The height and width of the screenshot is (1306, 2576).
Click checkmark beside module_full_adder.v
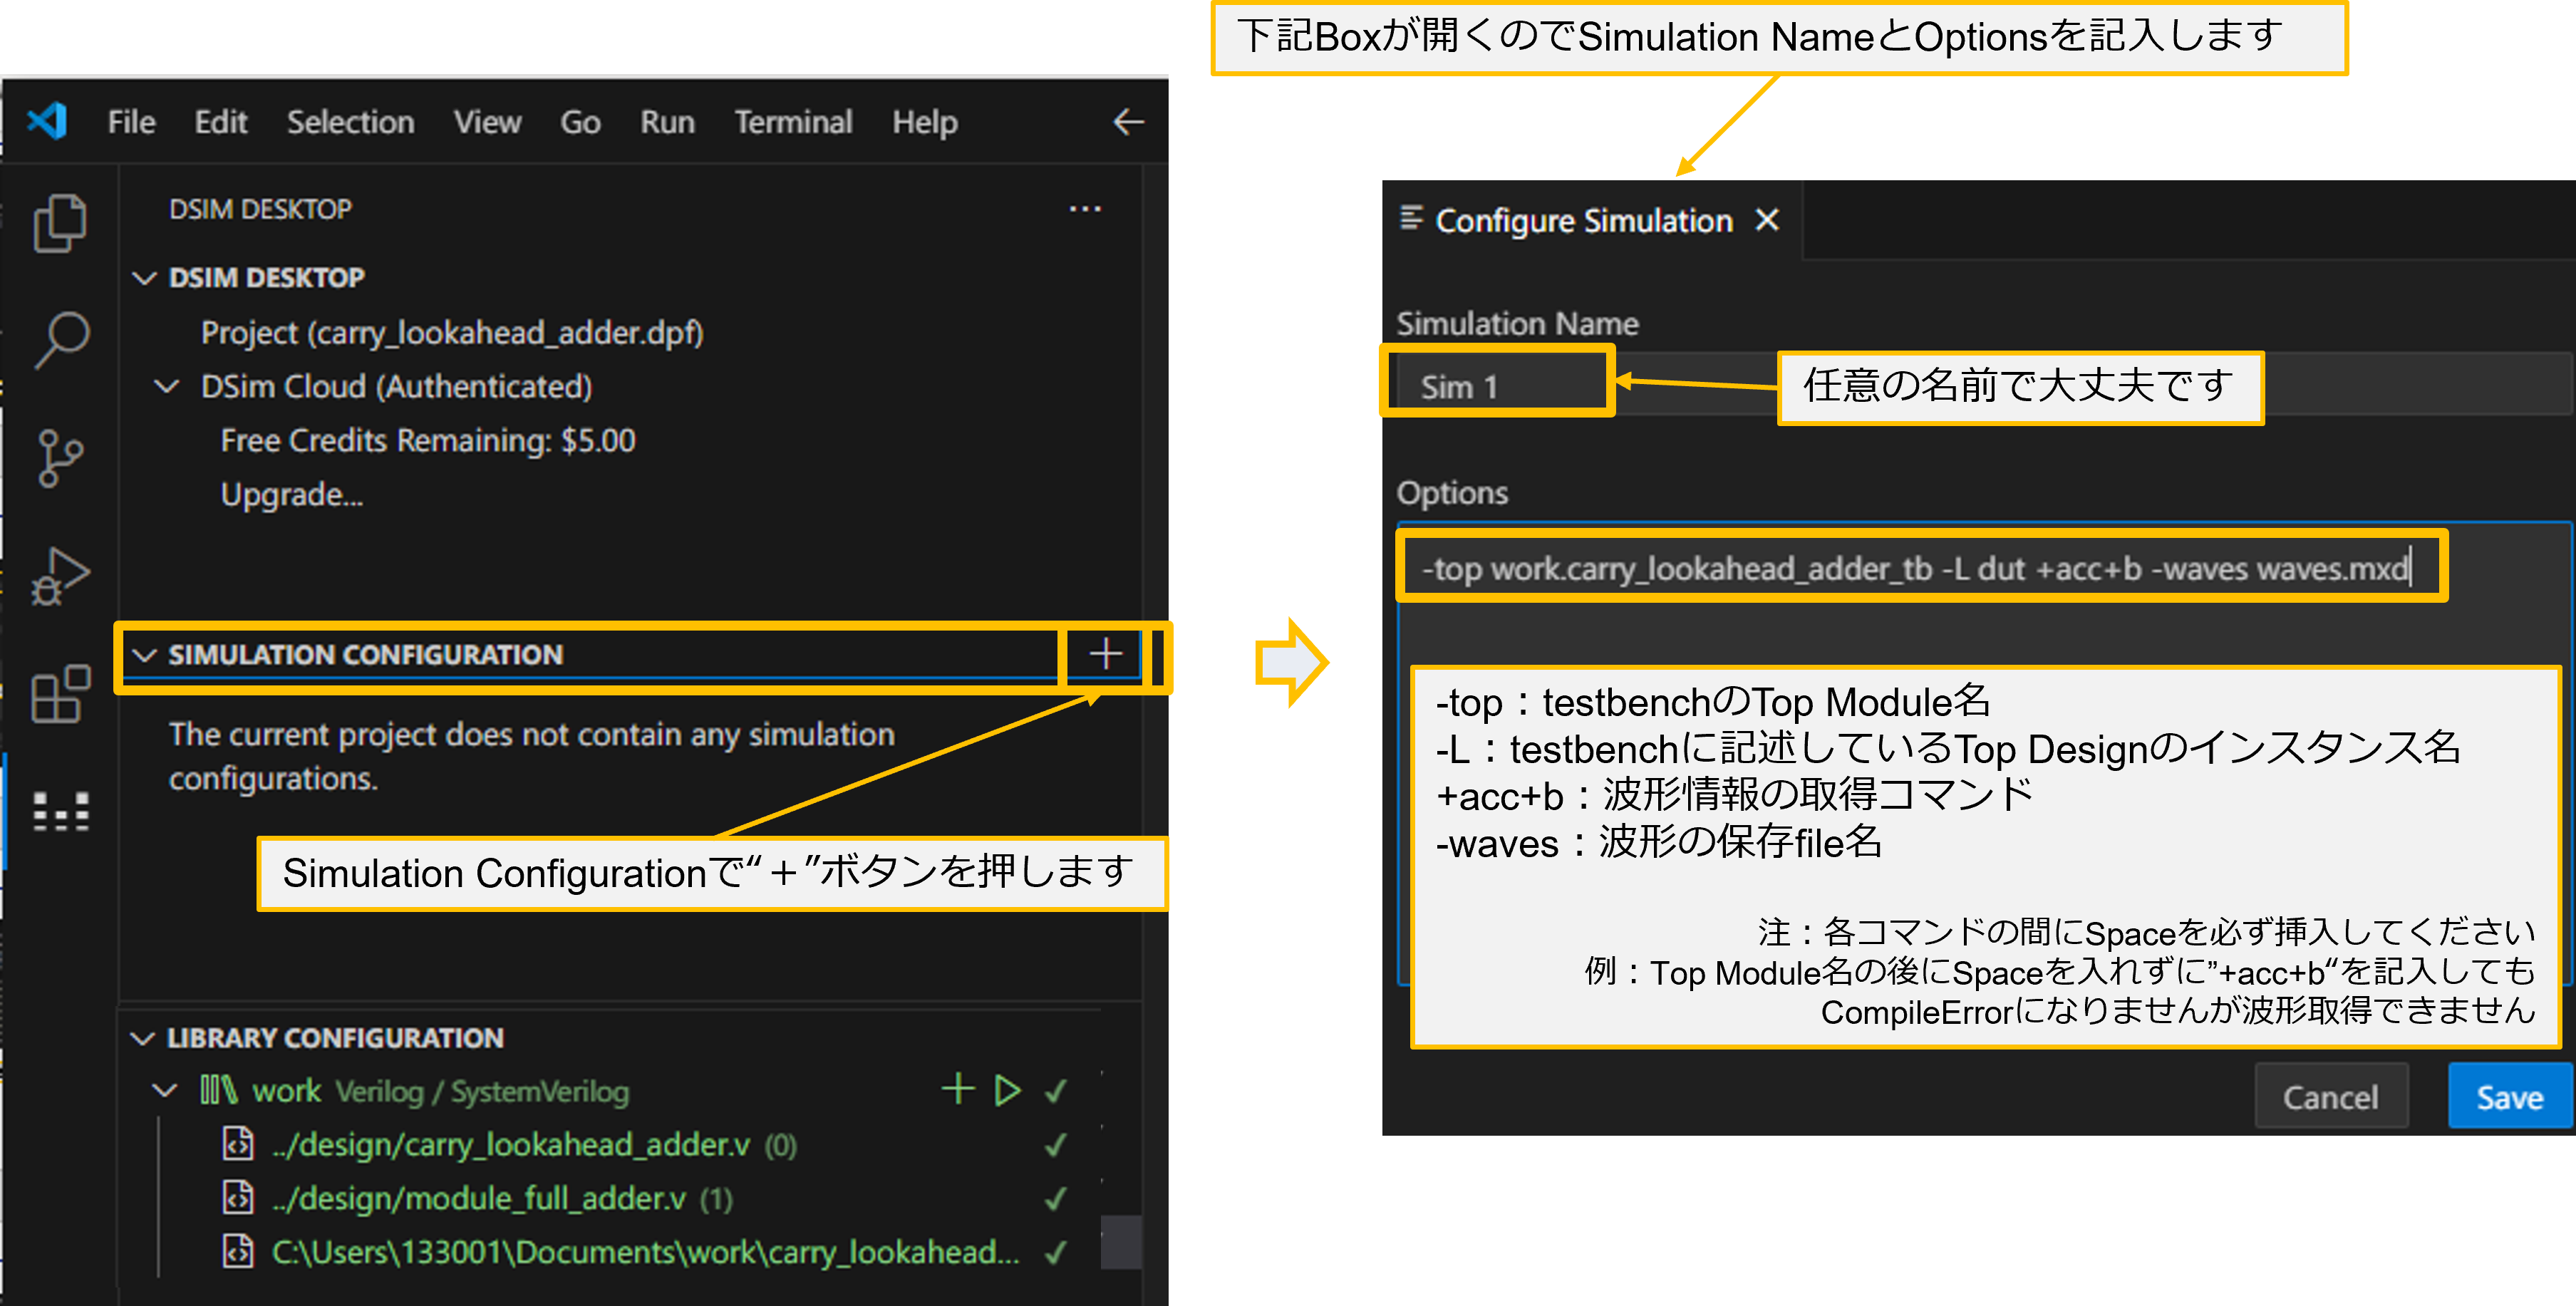tap(1056, 1198)
